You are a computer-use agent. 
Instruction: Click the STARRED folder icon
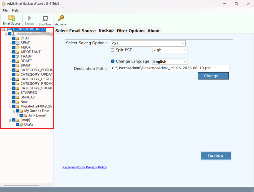point(17,93)
